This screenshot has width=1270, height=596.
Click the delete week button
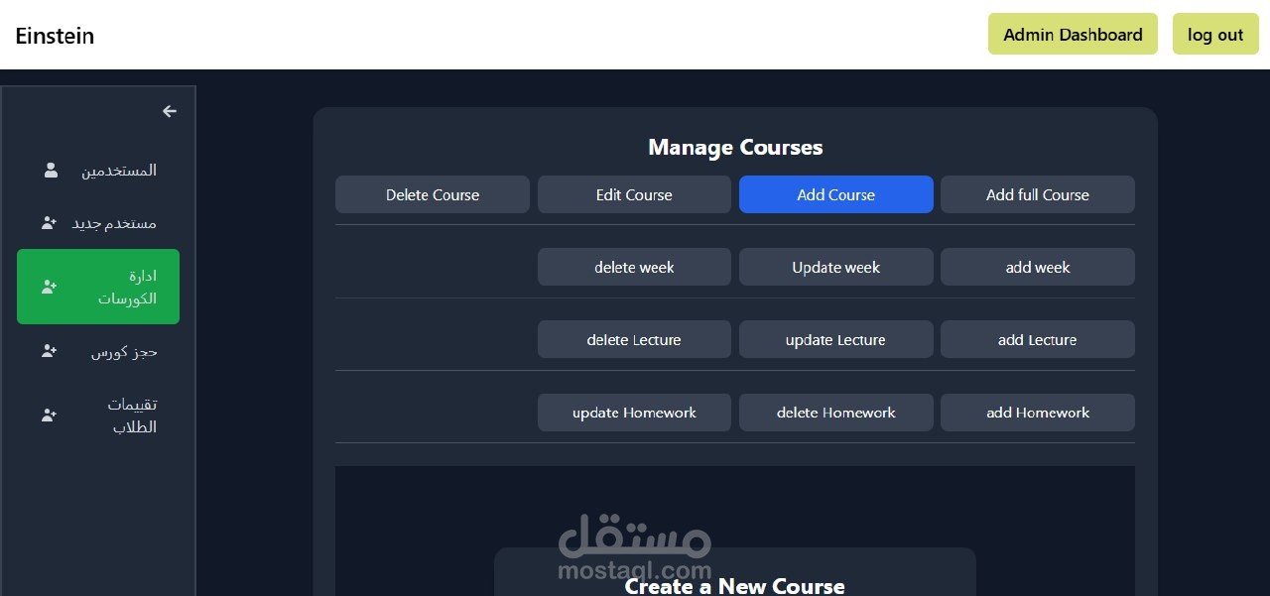pos(634,267)
